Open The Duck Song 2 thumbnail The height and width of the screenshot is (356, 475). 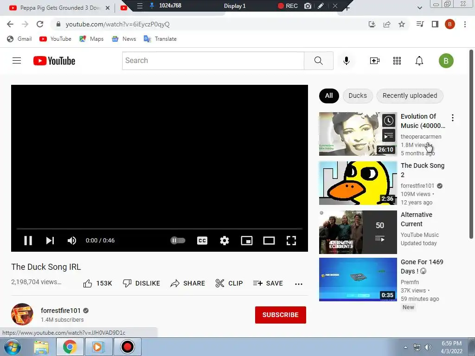click(358, 183)
